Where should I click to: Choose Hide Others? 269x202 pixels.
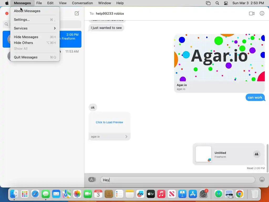[35, 43]
